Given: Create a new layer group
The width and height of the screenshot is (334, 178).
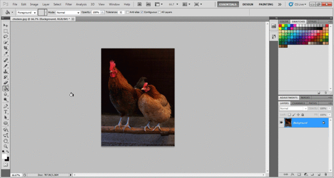Looking at the screenshot, I should (312, 175).
